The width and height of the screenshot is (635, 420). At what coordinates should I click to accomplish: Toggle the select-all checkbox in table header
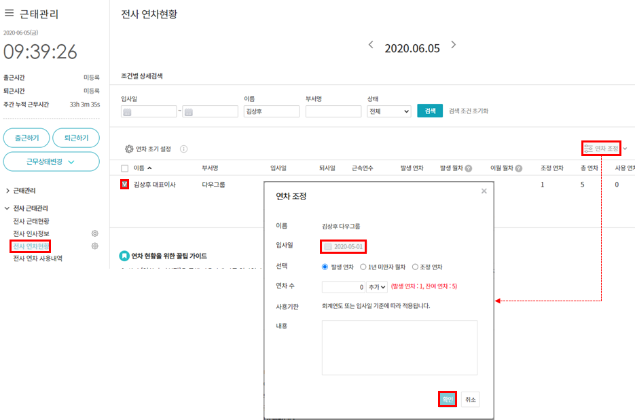[x=124, y=168]
